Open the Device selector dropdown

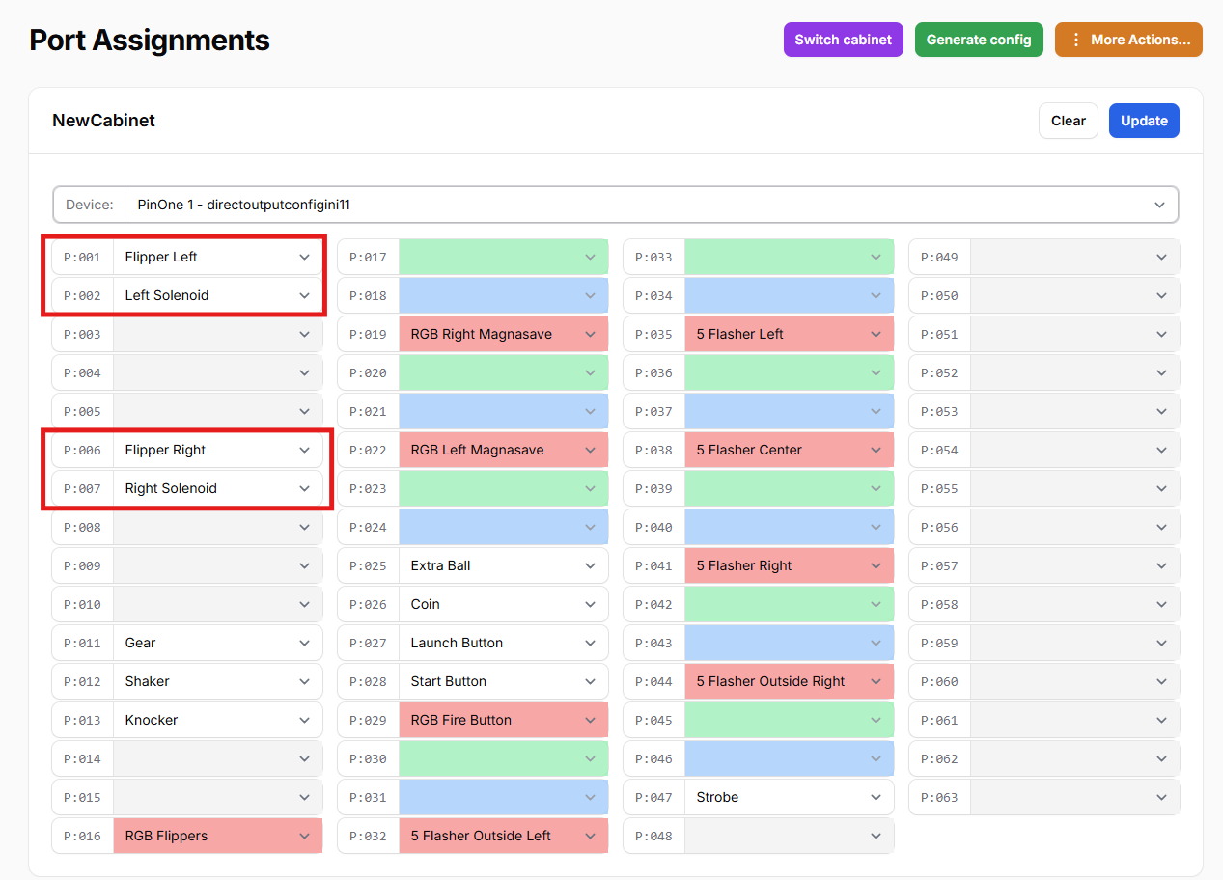pos(616,205)
